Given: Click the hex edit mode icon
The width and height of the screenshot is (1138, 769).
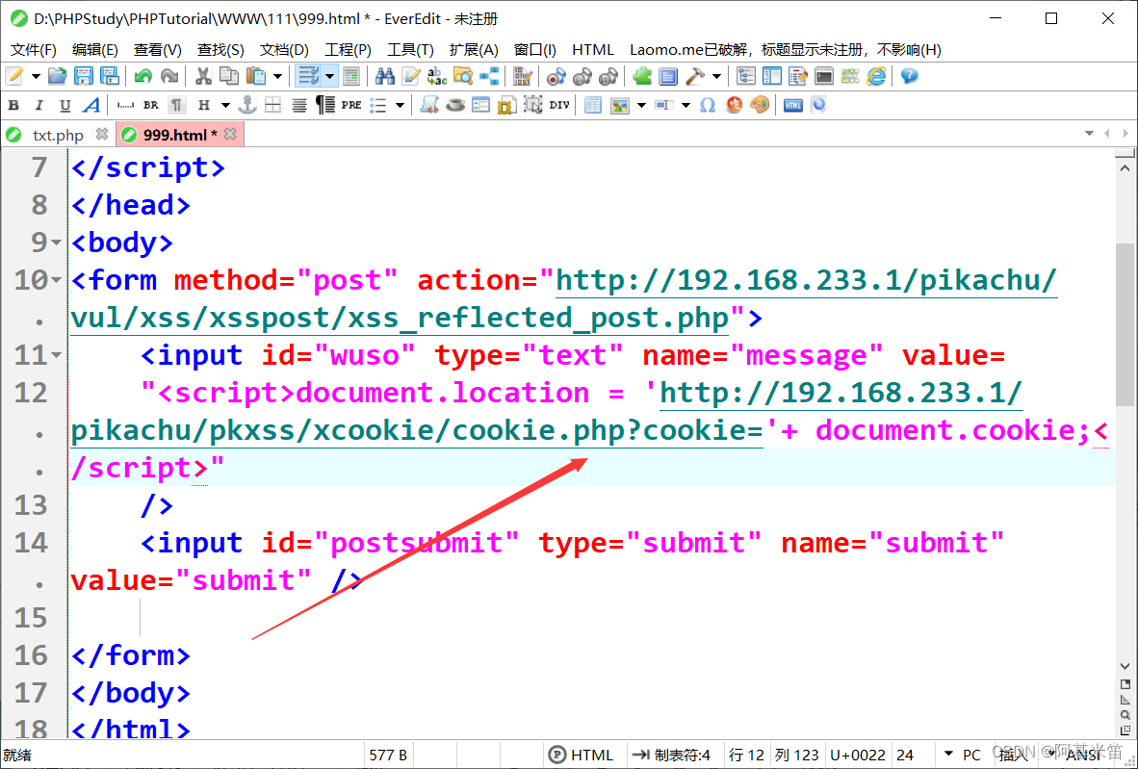Looking at the screenshot, I should (x=523, y=76).
